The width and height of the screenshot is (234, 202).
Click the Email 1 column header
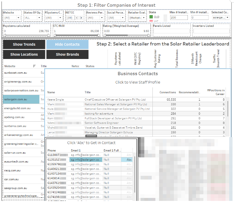(76, 150)
